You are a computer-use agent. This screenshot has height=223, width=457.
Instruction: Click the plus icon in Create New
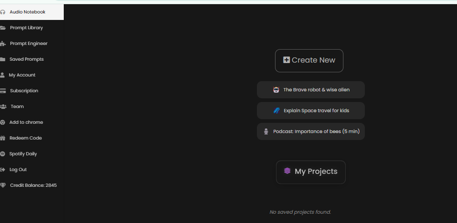287,60
